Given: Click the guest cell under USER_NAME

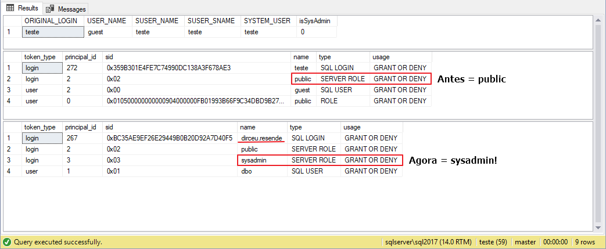Looking at the screenshot, I should [x=108, y=32].
